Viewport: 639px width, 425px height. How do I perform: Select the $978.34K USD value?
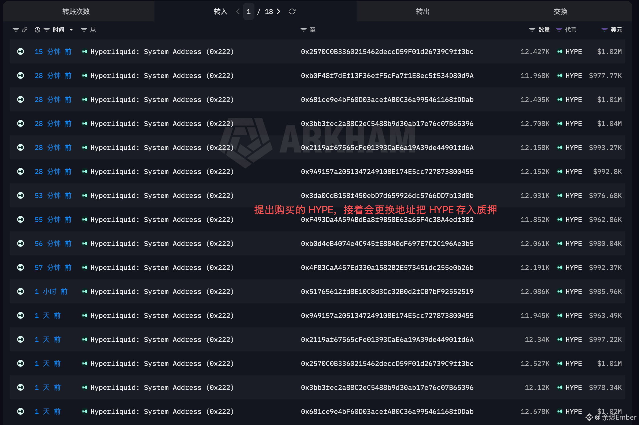(x=605, y=387)
